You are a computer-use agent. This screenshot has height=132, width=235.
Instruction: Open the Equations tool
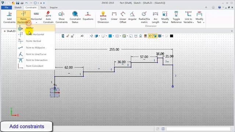point(88,16)
